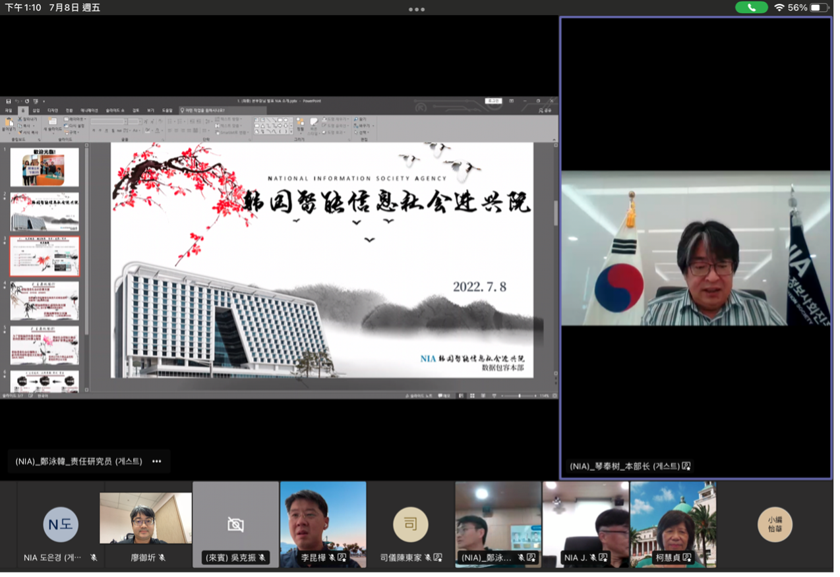Click 찾기 (Find) in editing group
Screen dimensions: 840x577
pyautogui.click(x=361, y=119)
